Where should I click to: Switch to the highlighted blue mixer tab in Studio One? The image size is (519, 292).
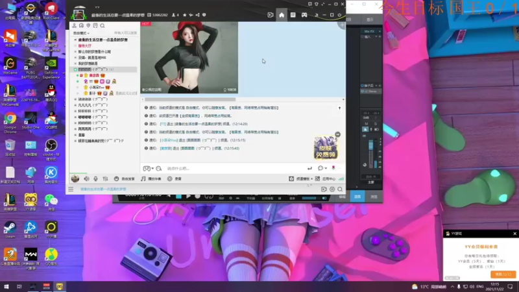[x=357, y=197]
